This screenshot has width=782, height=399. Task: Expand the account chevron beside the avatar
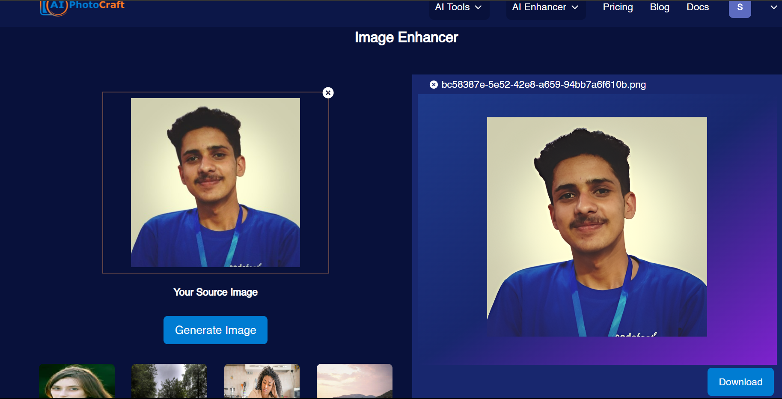pyautogui.click(x=774, y=7)
